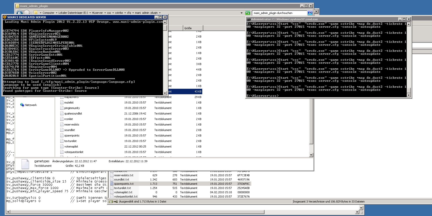The height and width of the screenshot is (216, 432).
Task: Click the 43 KB size cell of the highlighted row
Action: [x=198, y=91]
